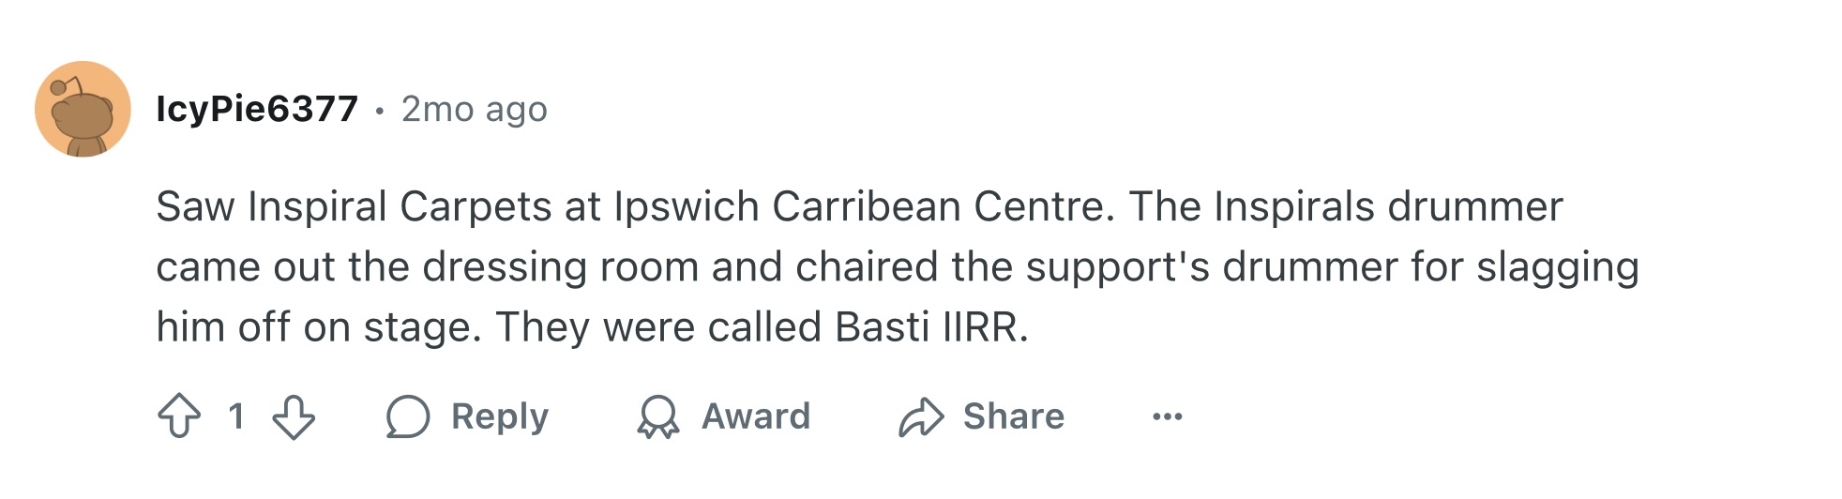
Task: Click the "2mo ago" timestamp permalink
Action: click(474, 109)
